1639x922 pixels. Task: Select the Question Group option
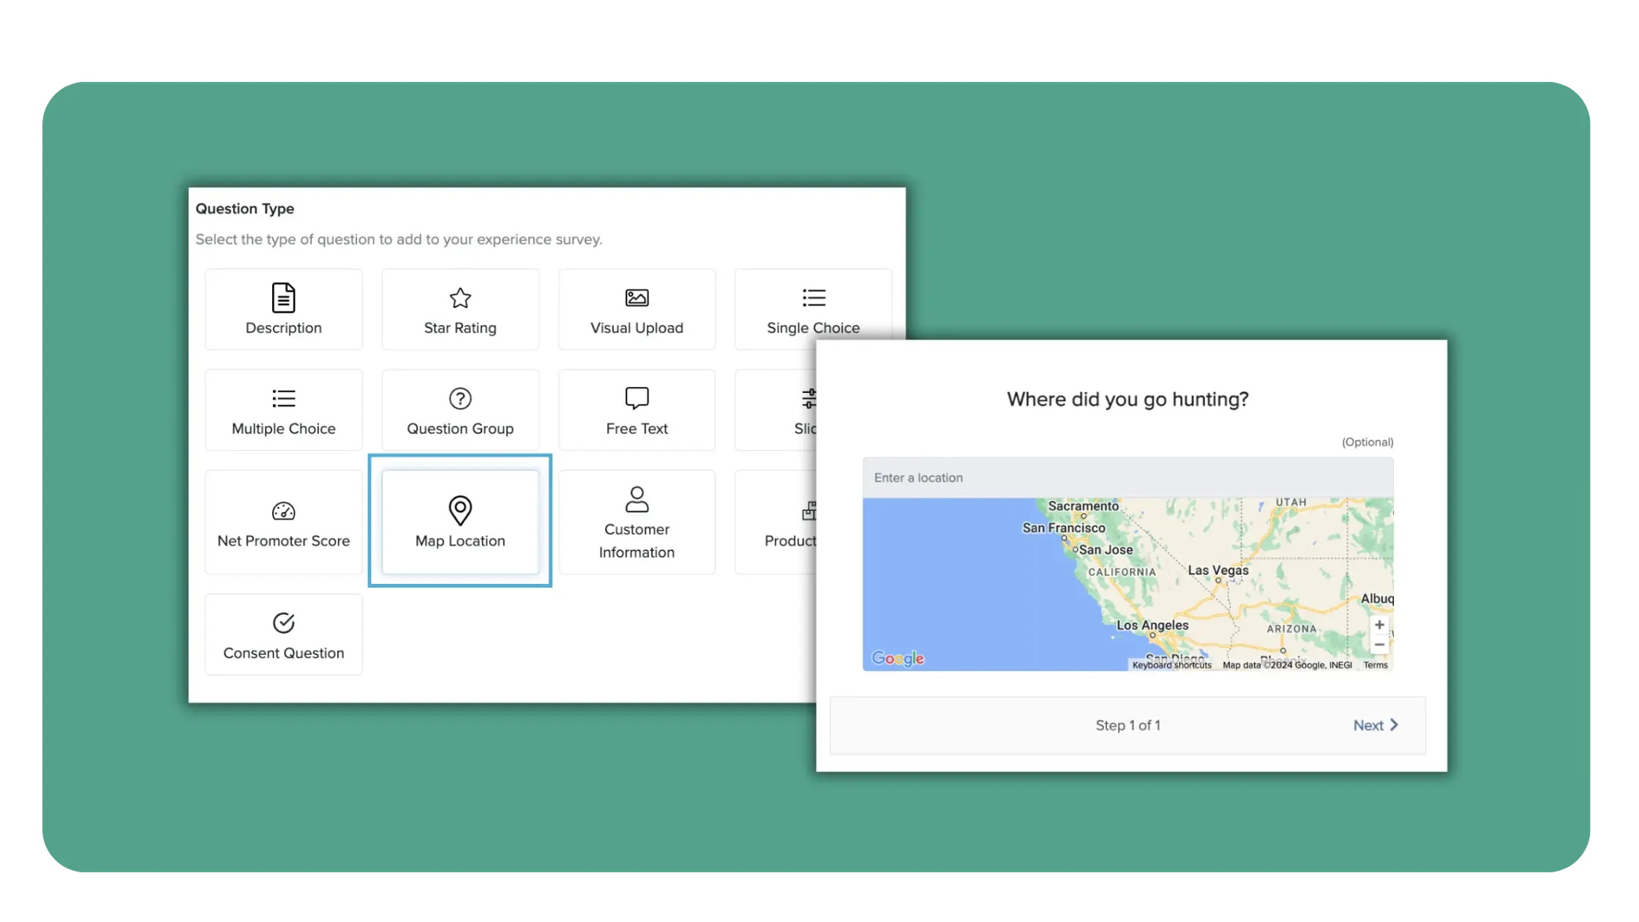[x=460, y=411]
